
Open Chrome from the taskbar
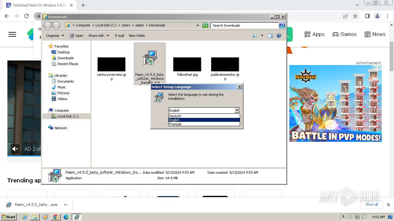[55, 217]
